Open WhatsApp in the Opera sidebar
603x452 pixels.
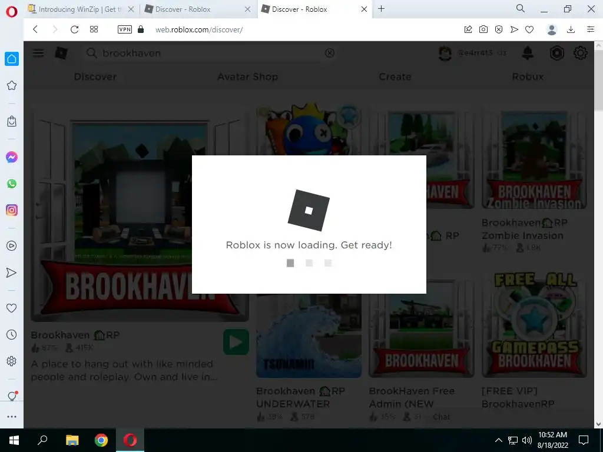12,184
